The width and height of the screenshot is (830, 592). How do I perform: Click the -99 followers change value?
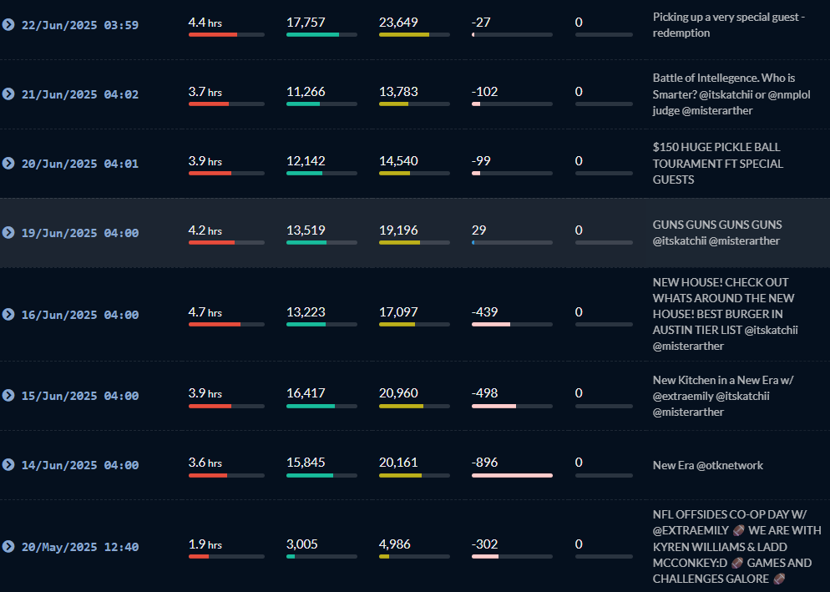481,161
